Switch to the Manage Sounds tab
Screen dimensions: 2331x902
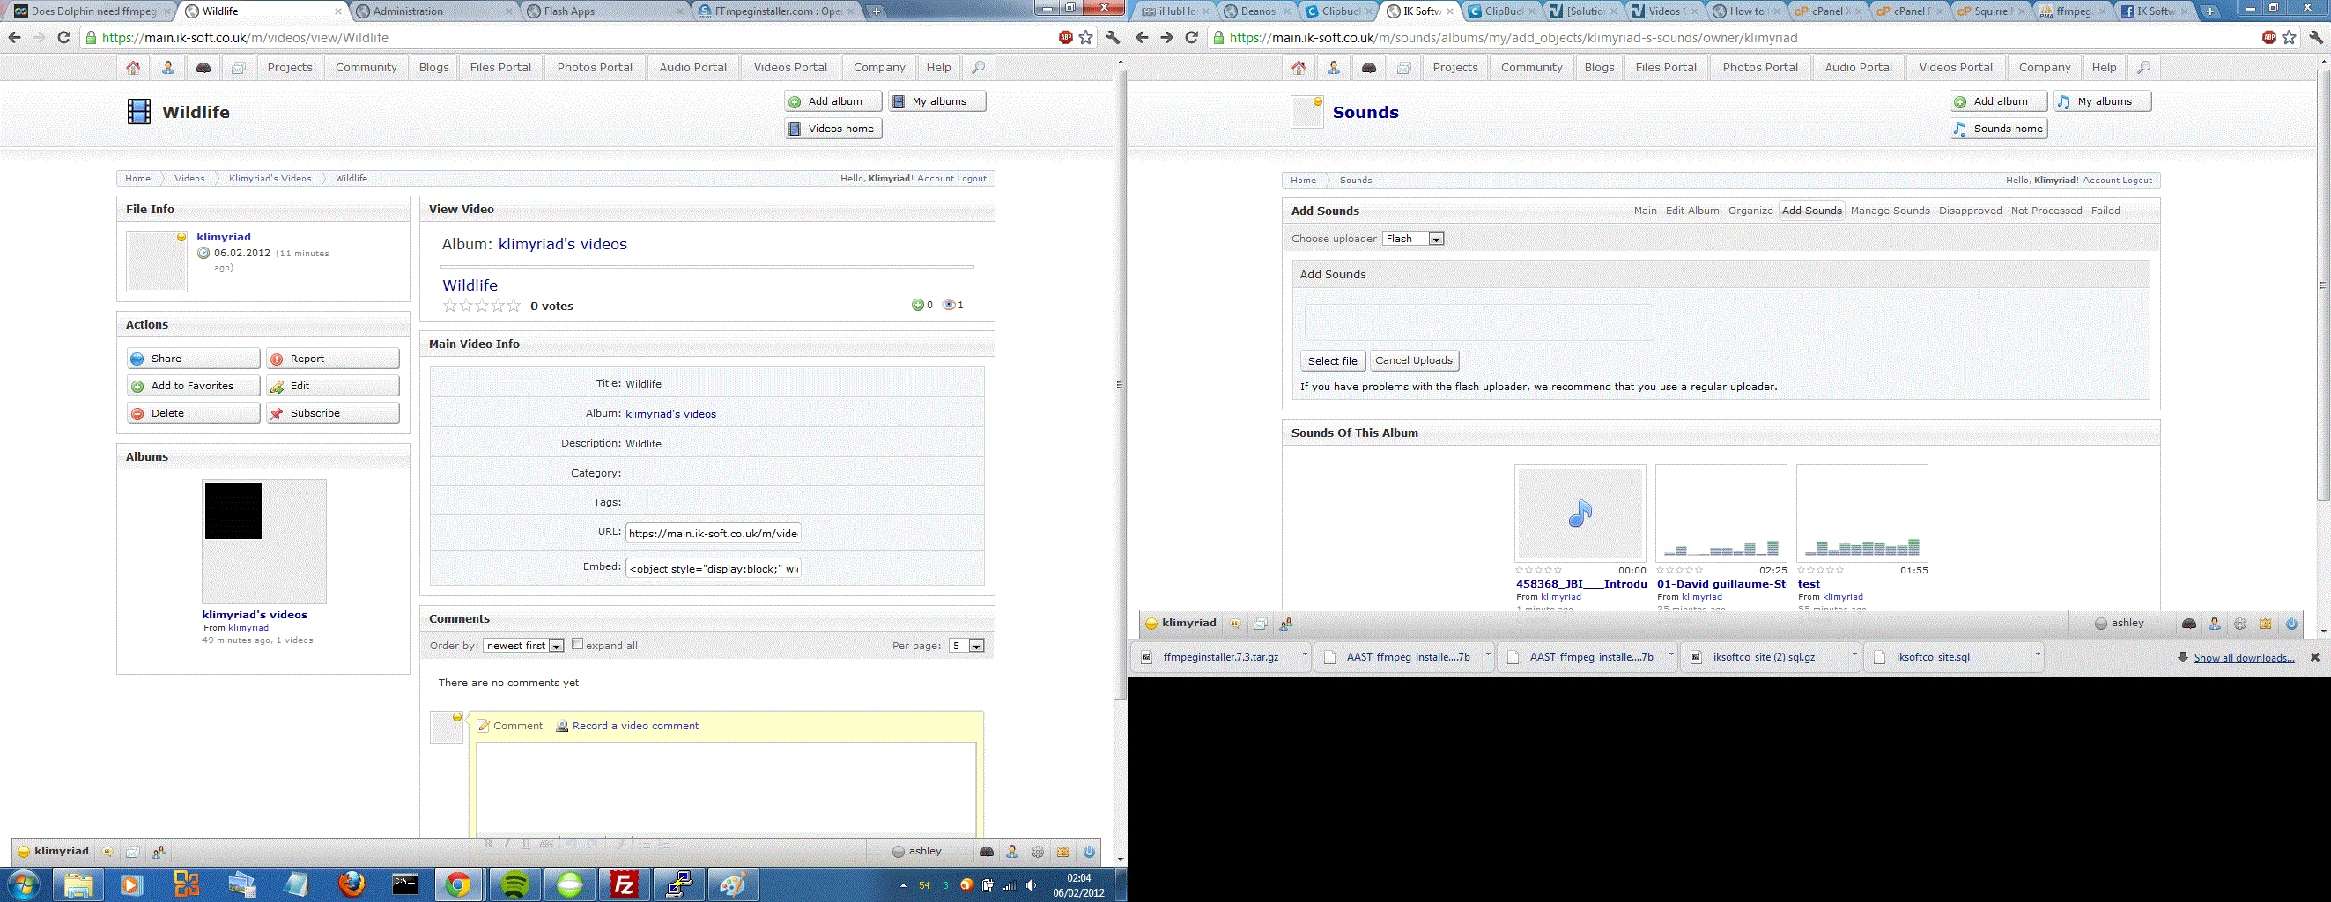(1890, 211)
